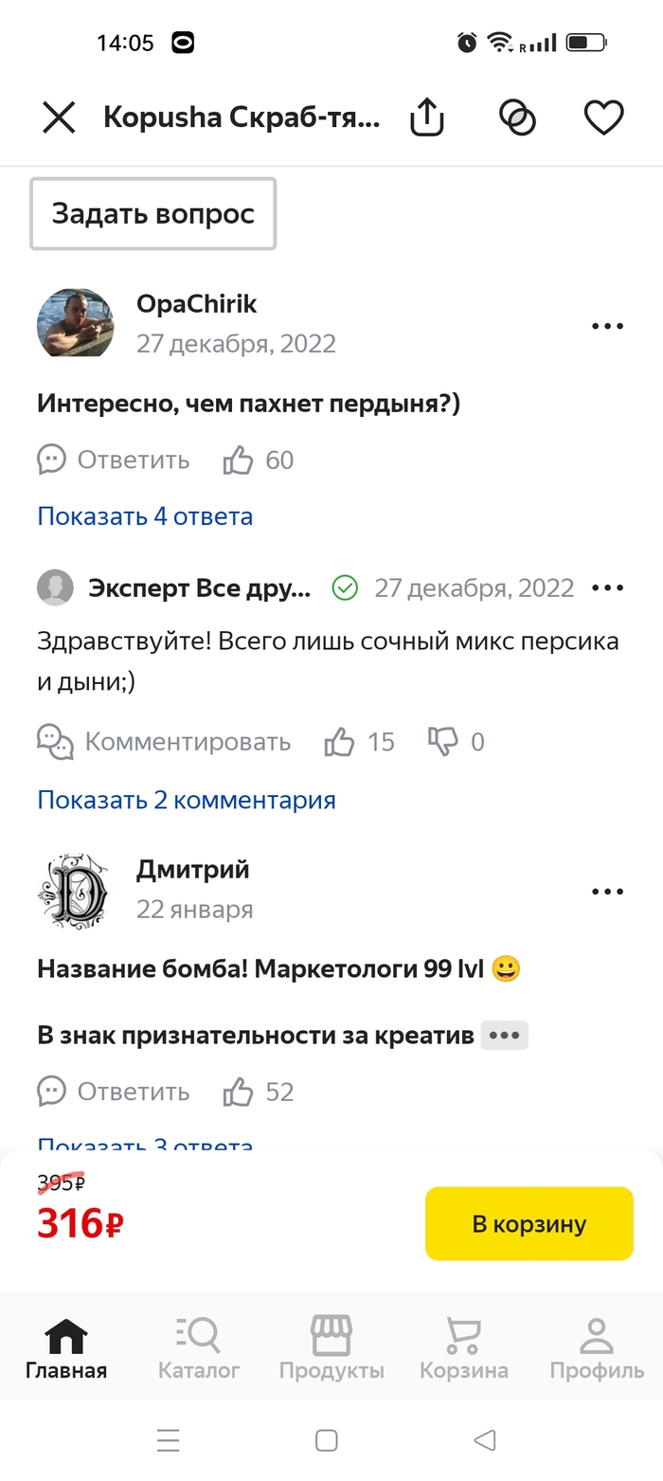Open more options for expert's answer
663x1481 pixels.
[x=607, y=587]
